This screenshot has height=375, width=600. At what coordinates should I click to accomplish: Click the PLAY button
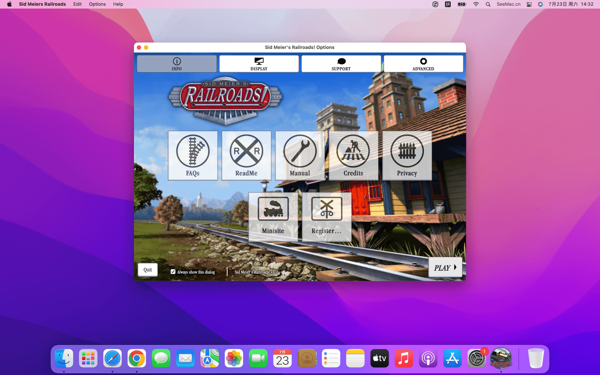click(445, 267)
